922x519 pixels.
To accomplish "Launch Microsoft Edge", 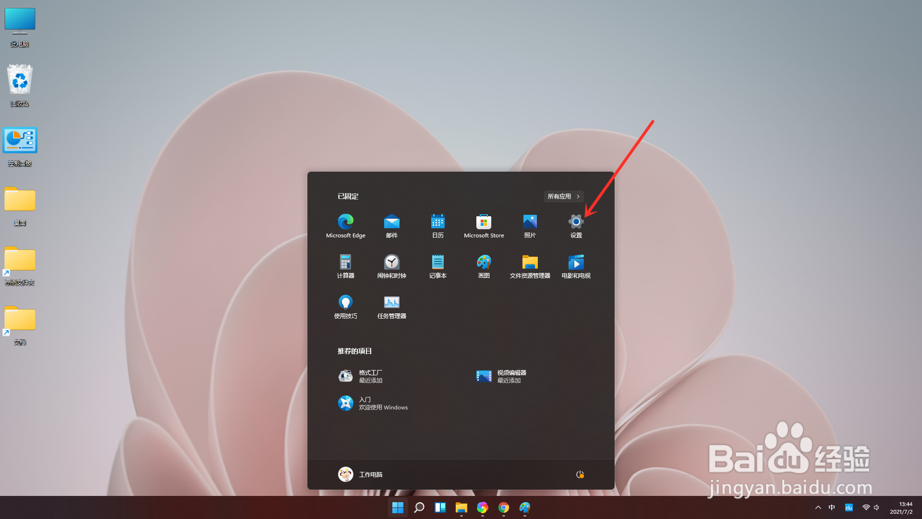I will coord(345,226).
